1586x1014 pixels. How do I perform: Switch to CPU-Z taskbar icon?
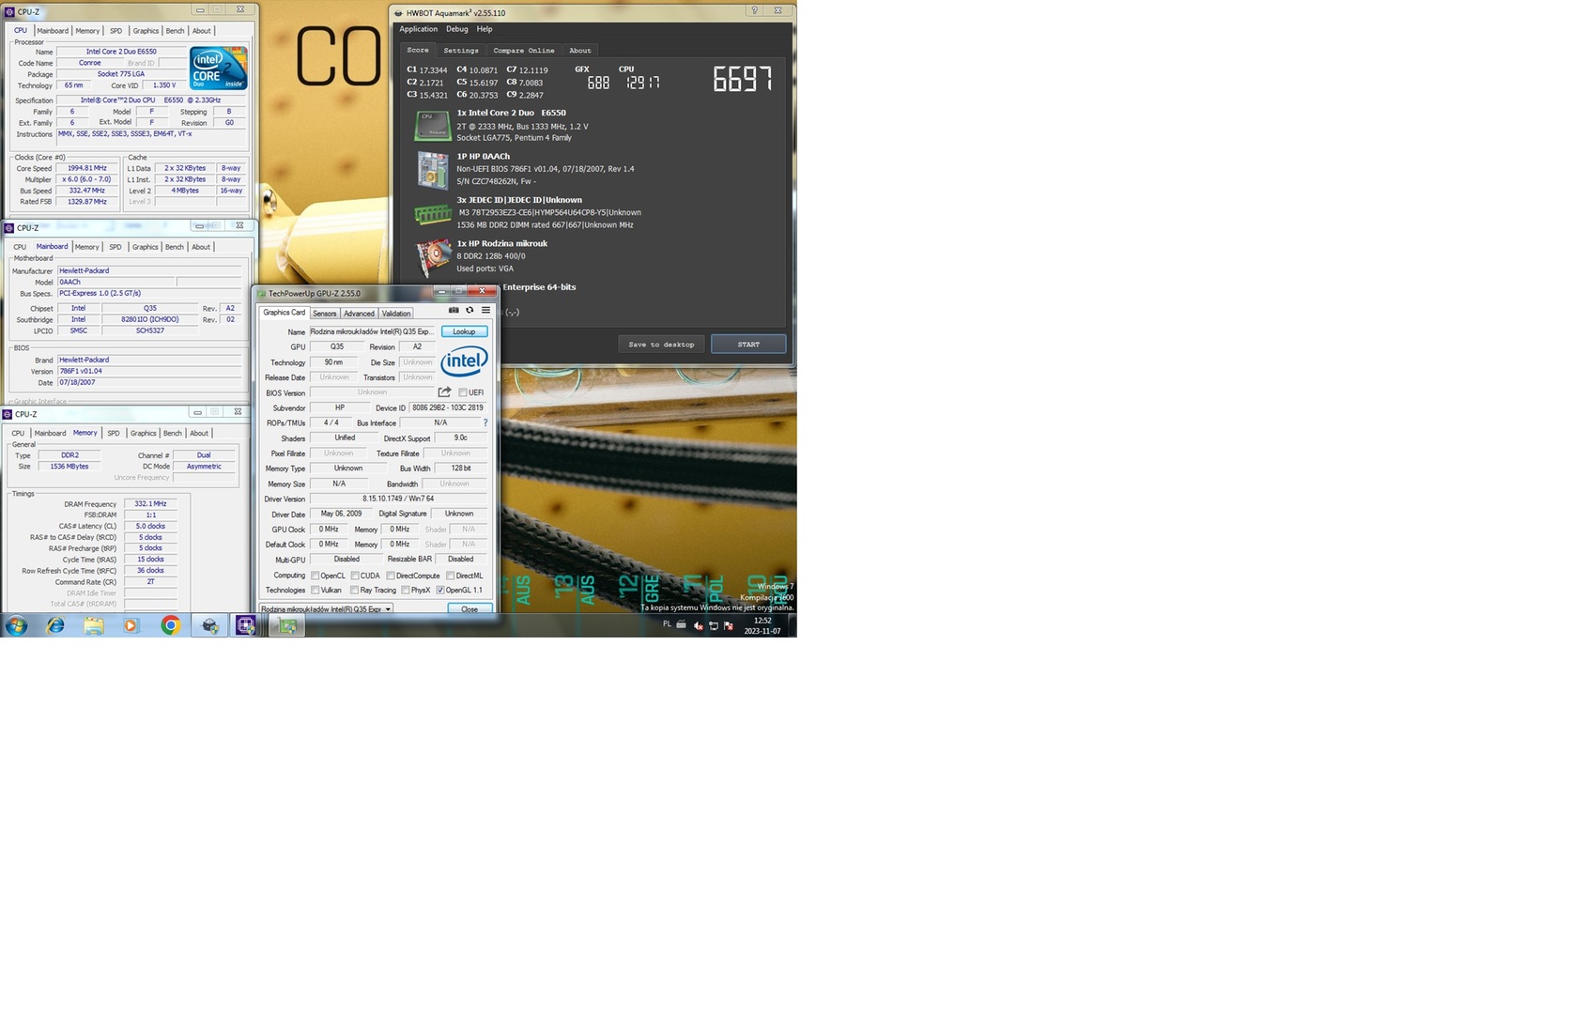(x=246, y=625)
